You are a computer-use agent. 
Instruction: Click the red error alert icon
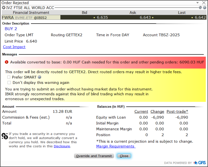(6, 62)
